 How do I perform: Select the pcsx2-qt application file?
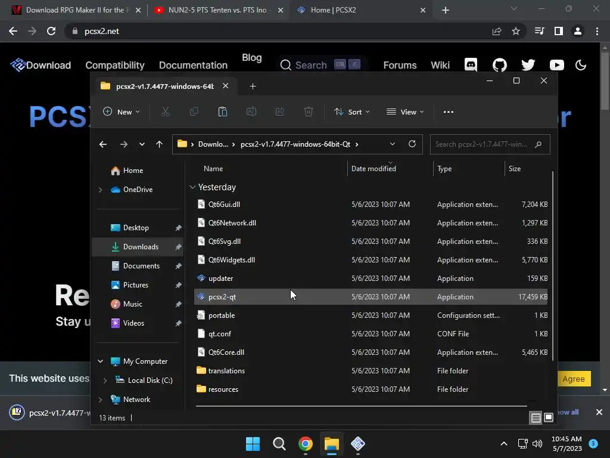(371, 297)
